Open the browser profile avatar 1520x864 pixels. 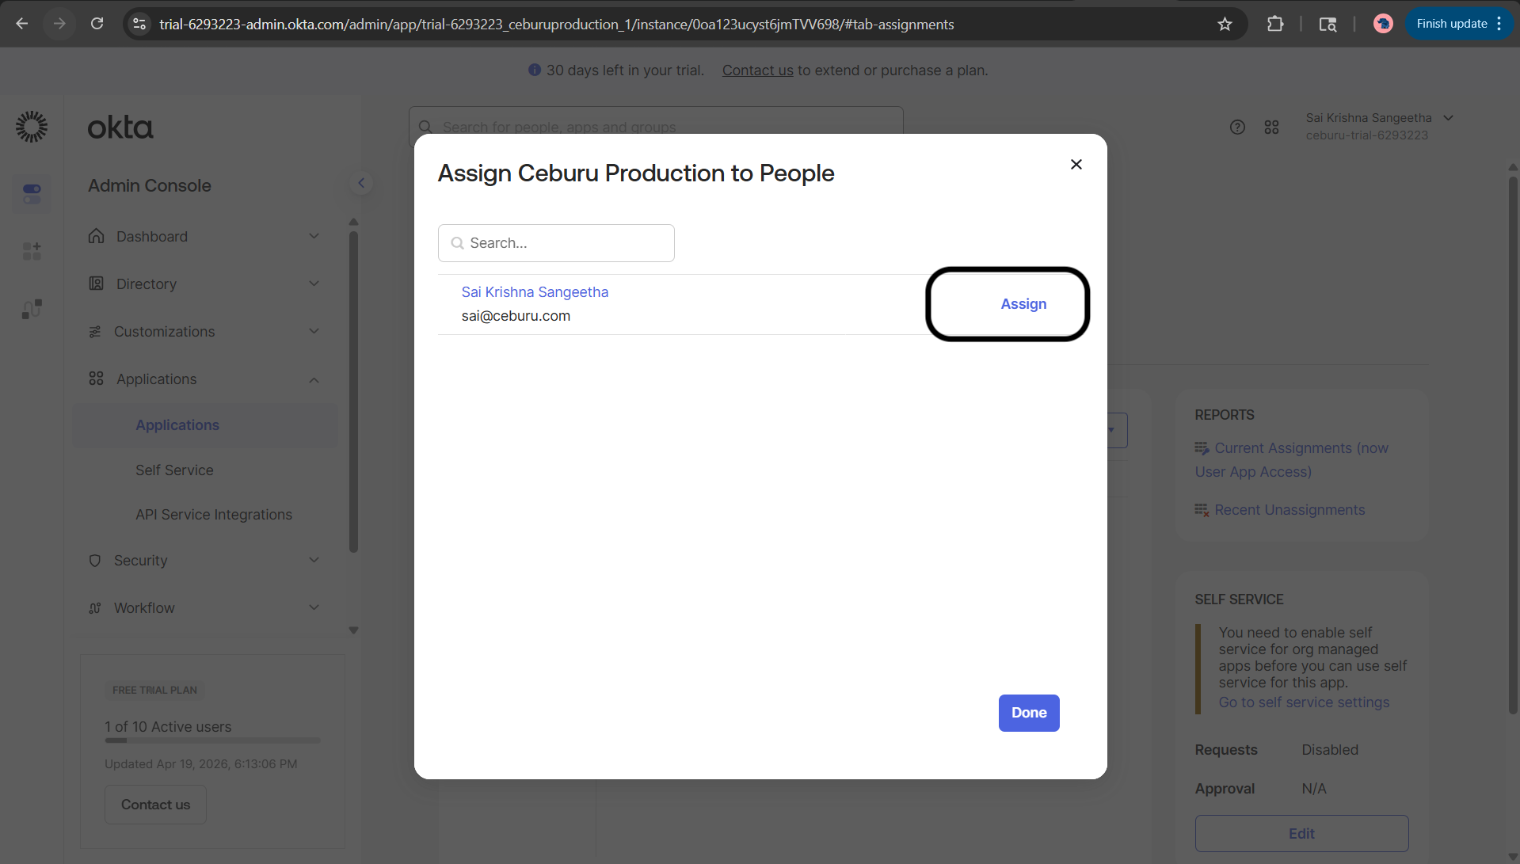coord(1383,24)
